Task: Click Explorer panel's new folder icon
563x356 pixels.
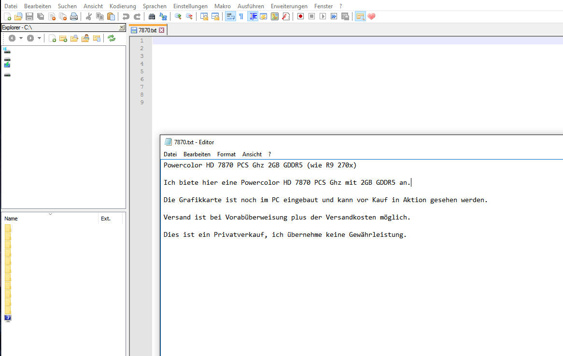Action: point(63,39)
